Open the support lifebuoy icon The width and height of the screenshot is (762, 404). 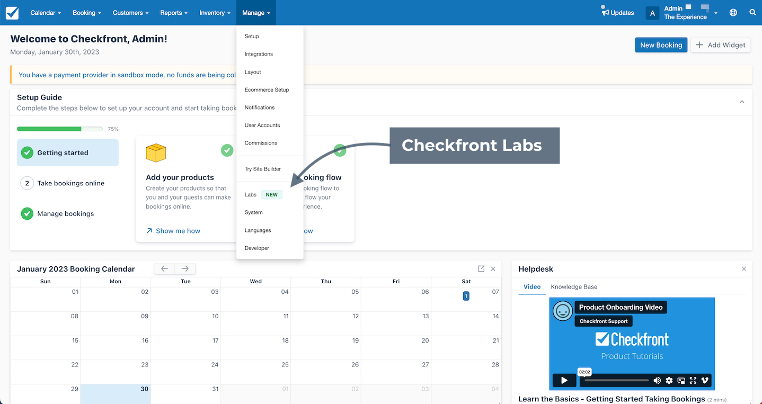(x=733, y=13)
